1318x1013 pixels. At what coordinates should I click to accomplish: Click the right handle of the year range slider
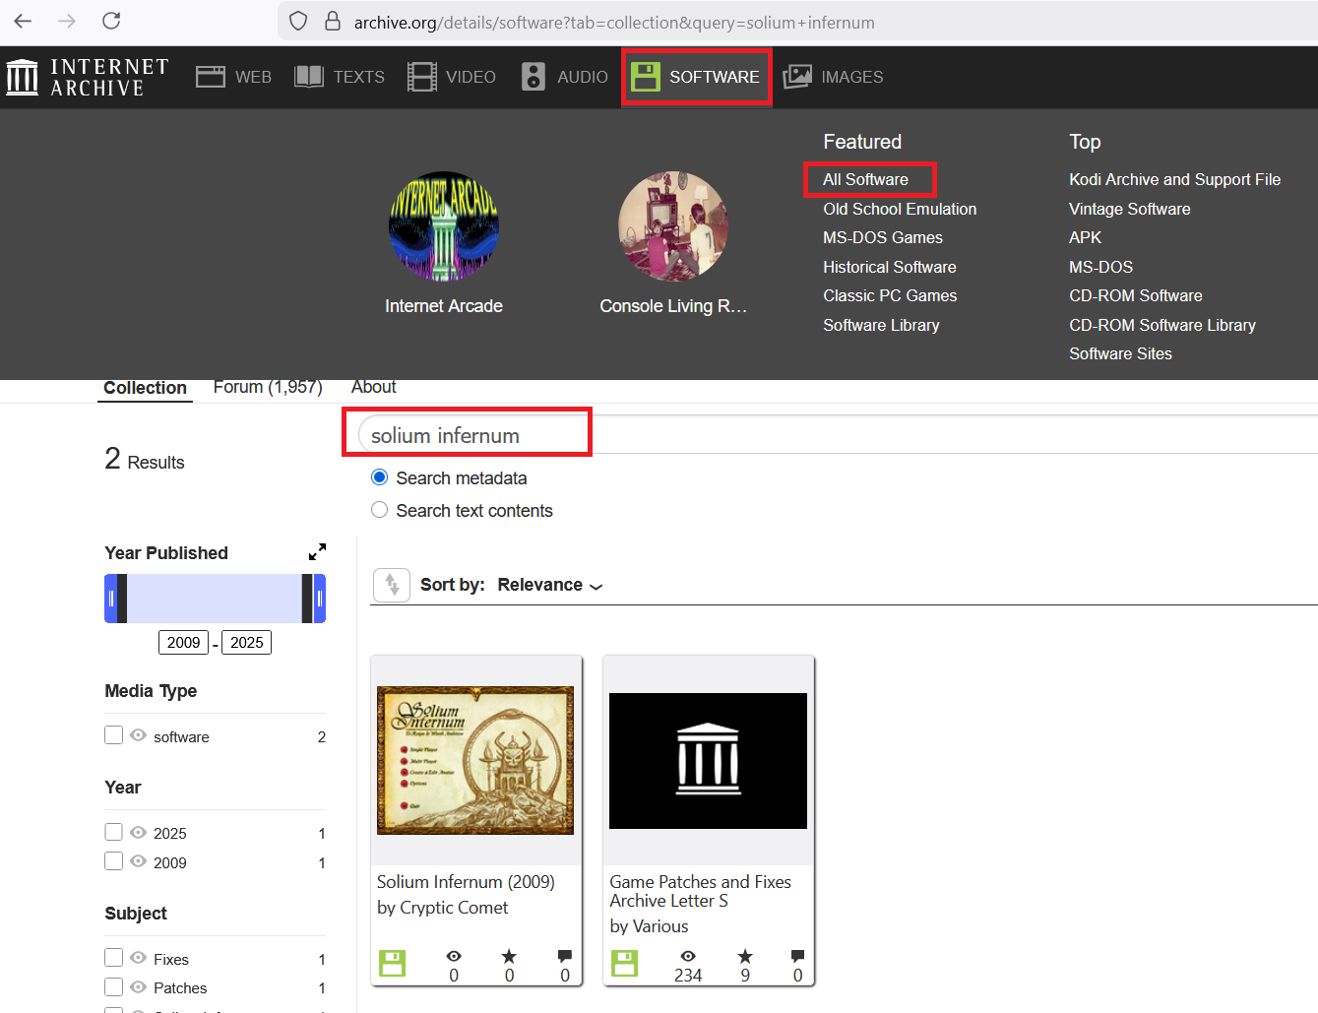tap(319, 599)
